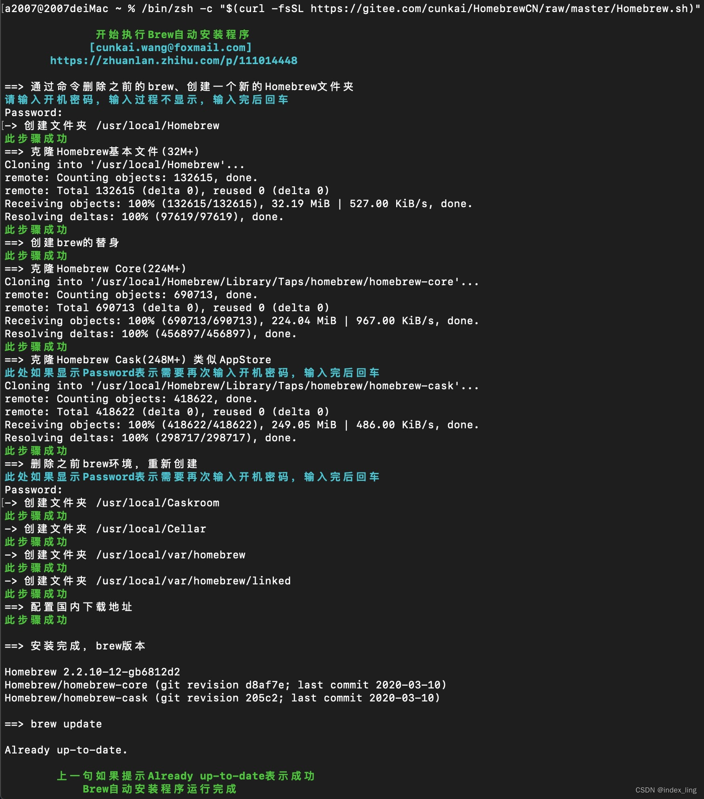Click the gitee.com Homebrew.sh URL in command
The height and width of the screenshot is (799, 704).
[500, 8]
